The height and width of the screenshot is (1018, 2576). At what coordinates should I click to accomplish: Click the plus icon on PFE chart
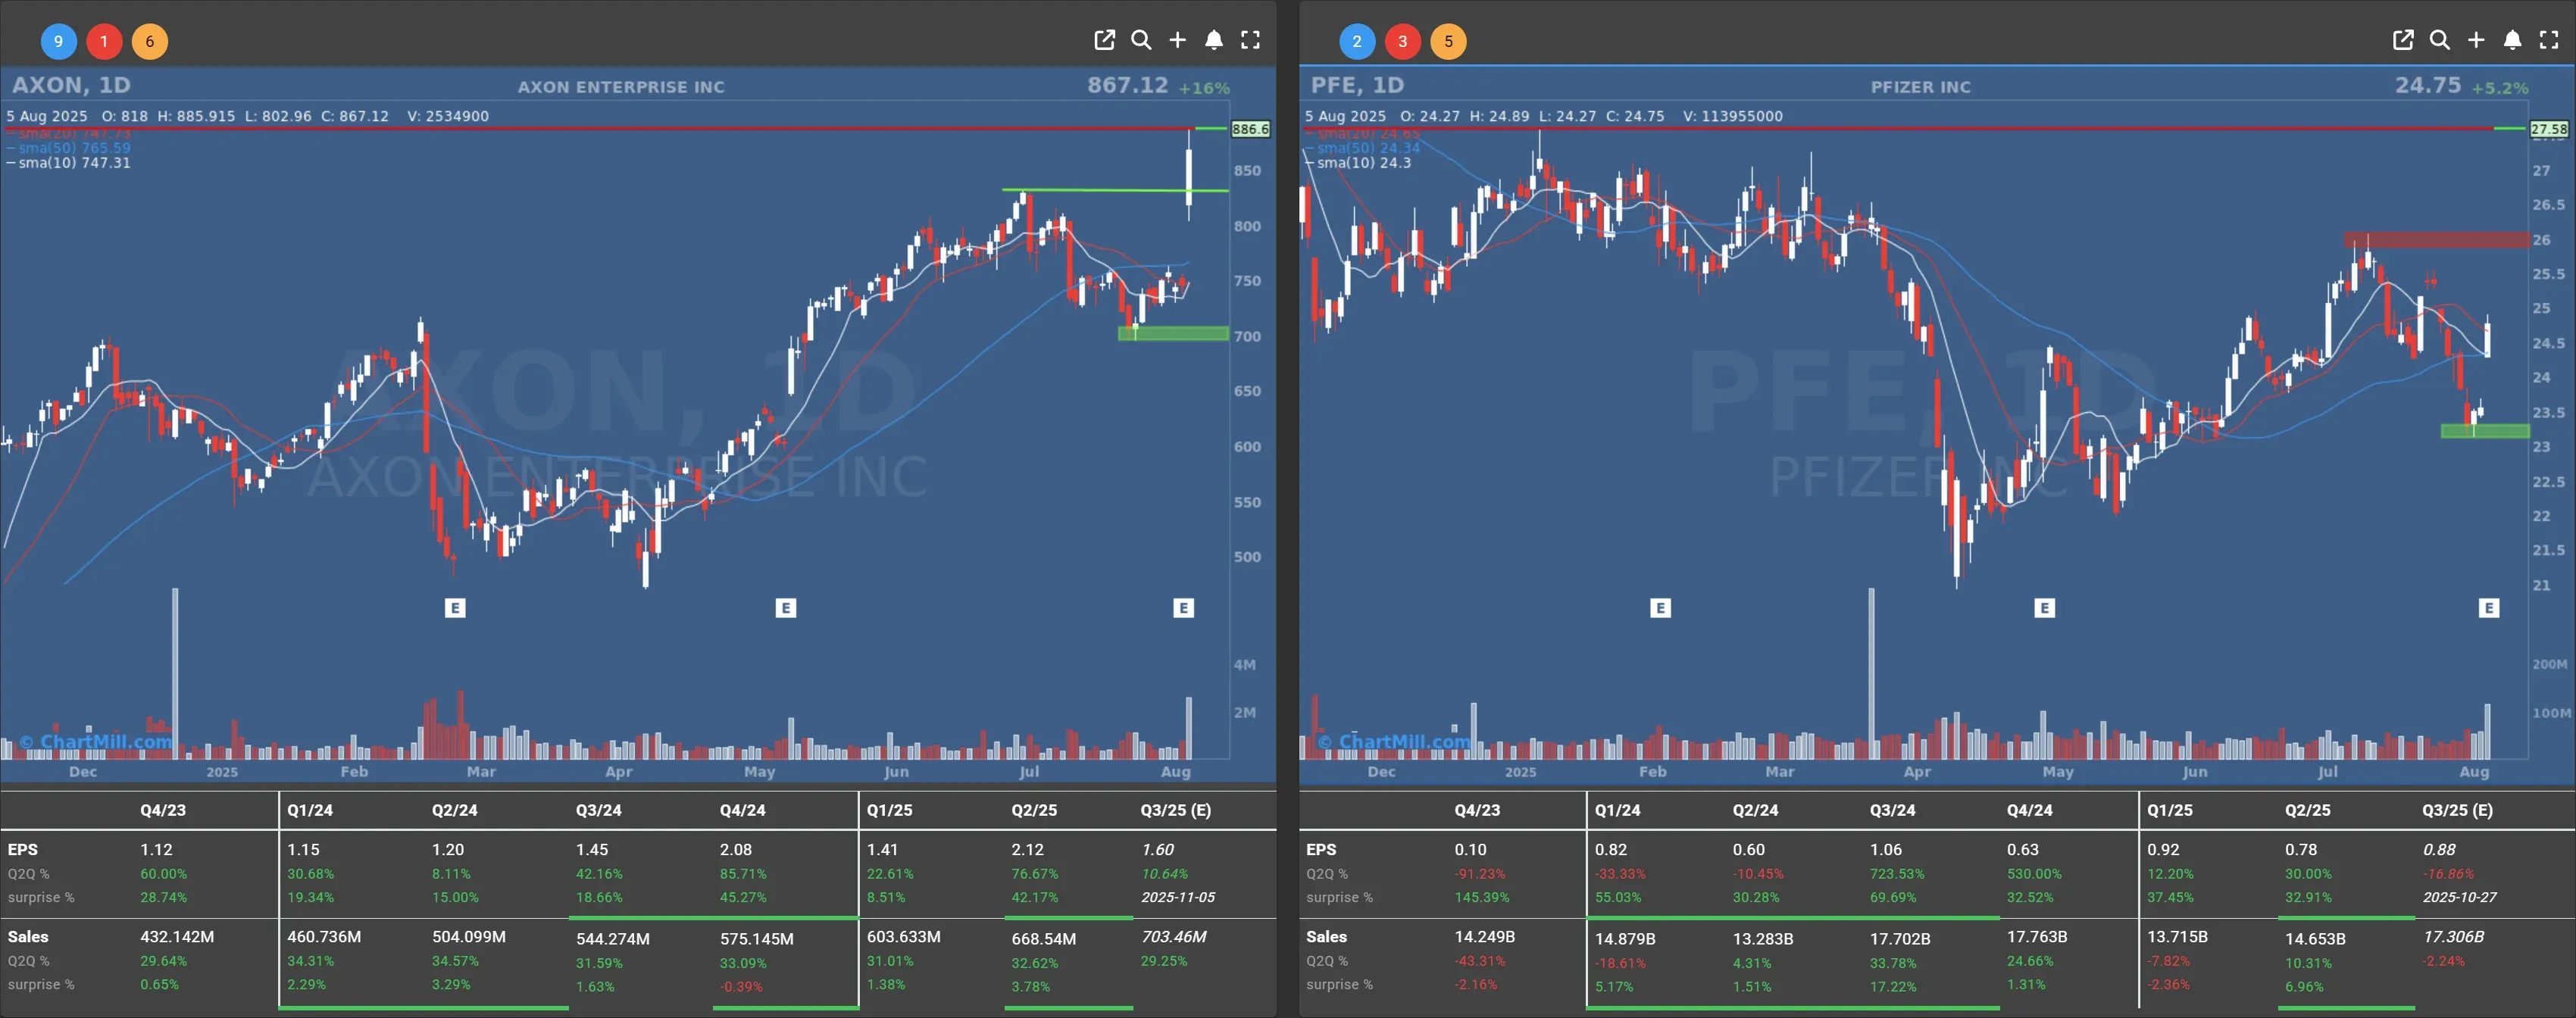click(x=2476, y=40)
